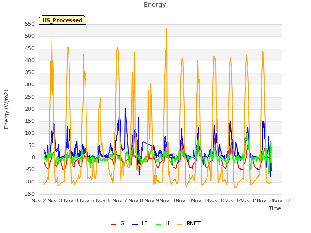Click the highest RNET peak near Nov 10

point(167,28)
